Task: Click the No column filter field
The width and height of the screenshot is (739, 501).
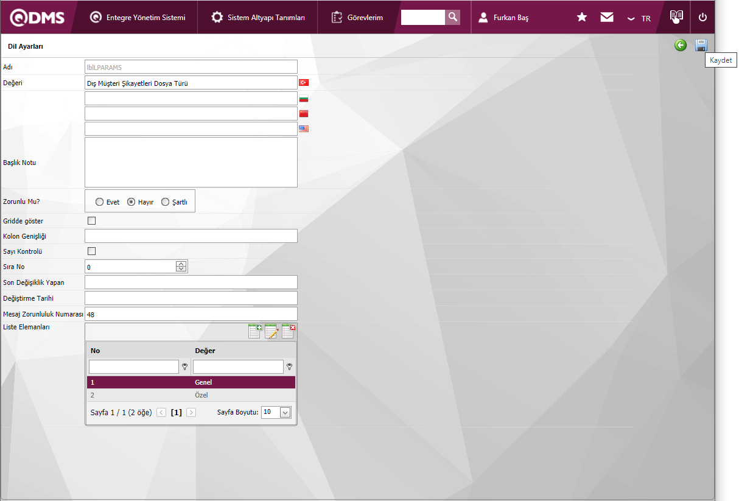Action: click(x=134, y=366)
